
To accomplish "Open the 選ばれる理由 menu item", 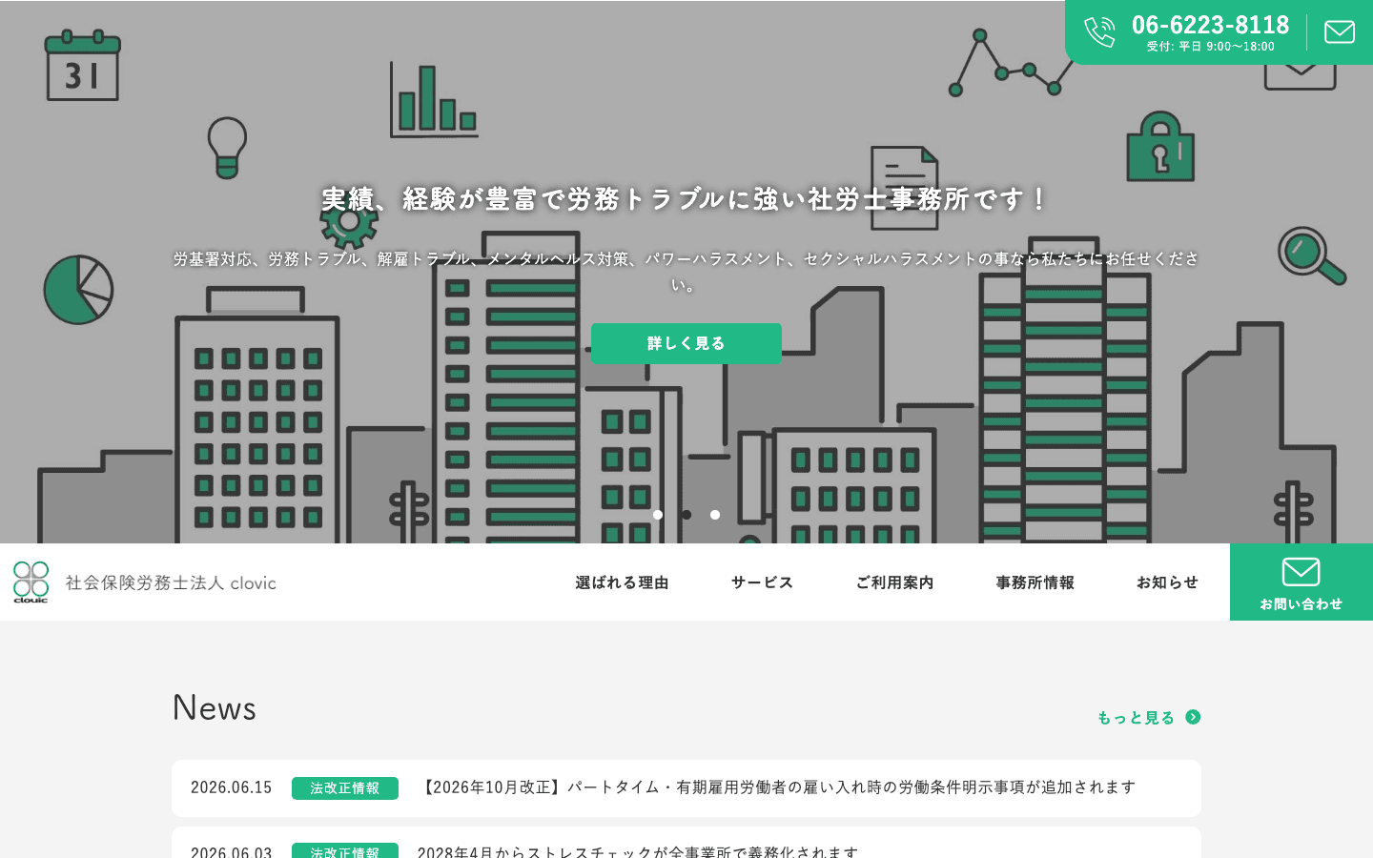I will pos(622,582).
